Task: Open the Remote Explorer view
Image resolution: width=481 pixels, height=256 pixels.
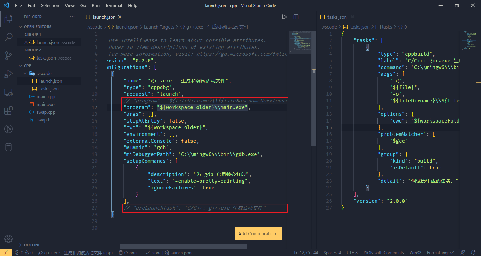Action: tap(8, 93)
